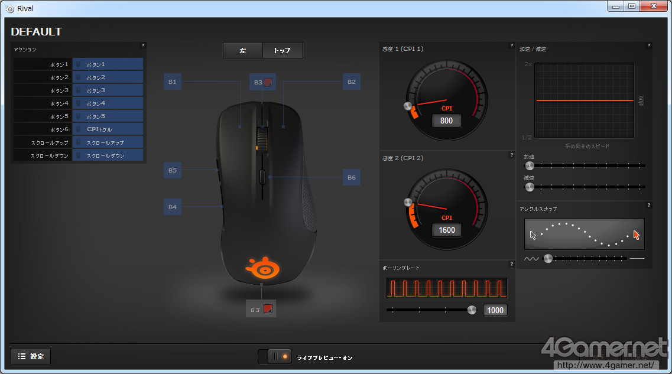Switch to the トップ view tab
This screenshot has width=672, height=374.
tap(283, 51)
